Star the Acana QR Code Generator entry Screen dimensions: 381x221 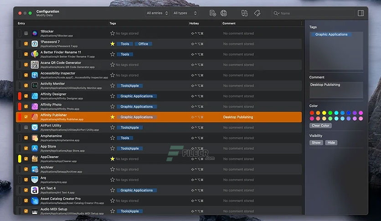(x=112, y=65)
